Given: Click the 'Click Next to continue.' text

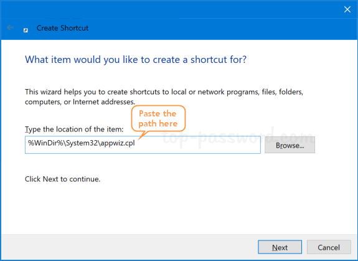Looking at the screenshot, I should (x=62, y=179).
